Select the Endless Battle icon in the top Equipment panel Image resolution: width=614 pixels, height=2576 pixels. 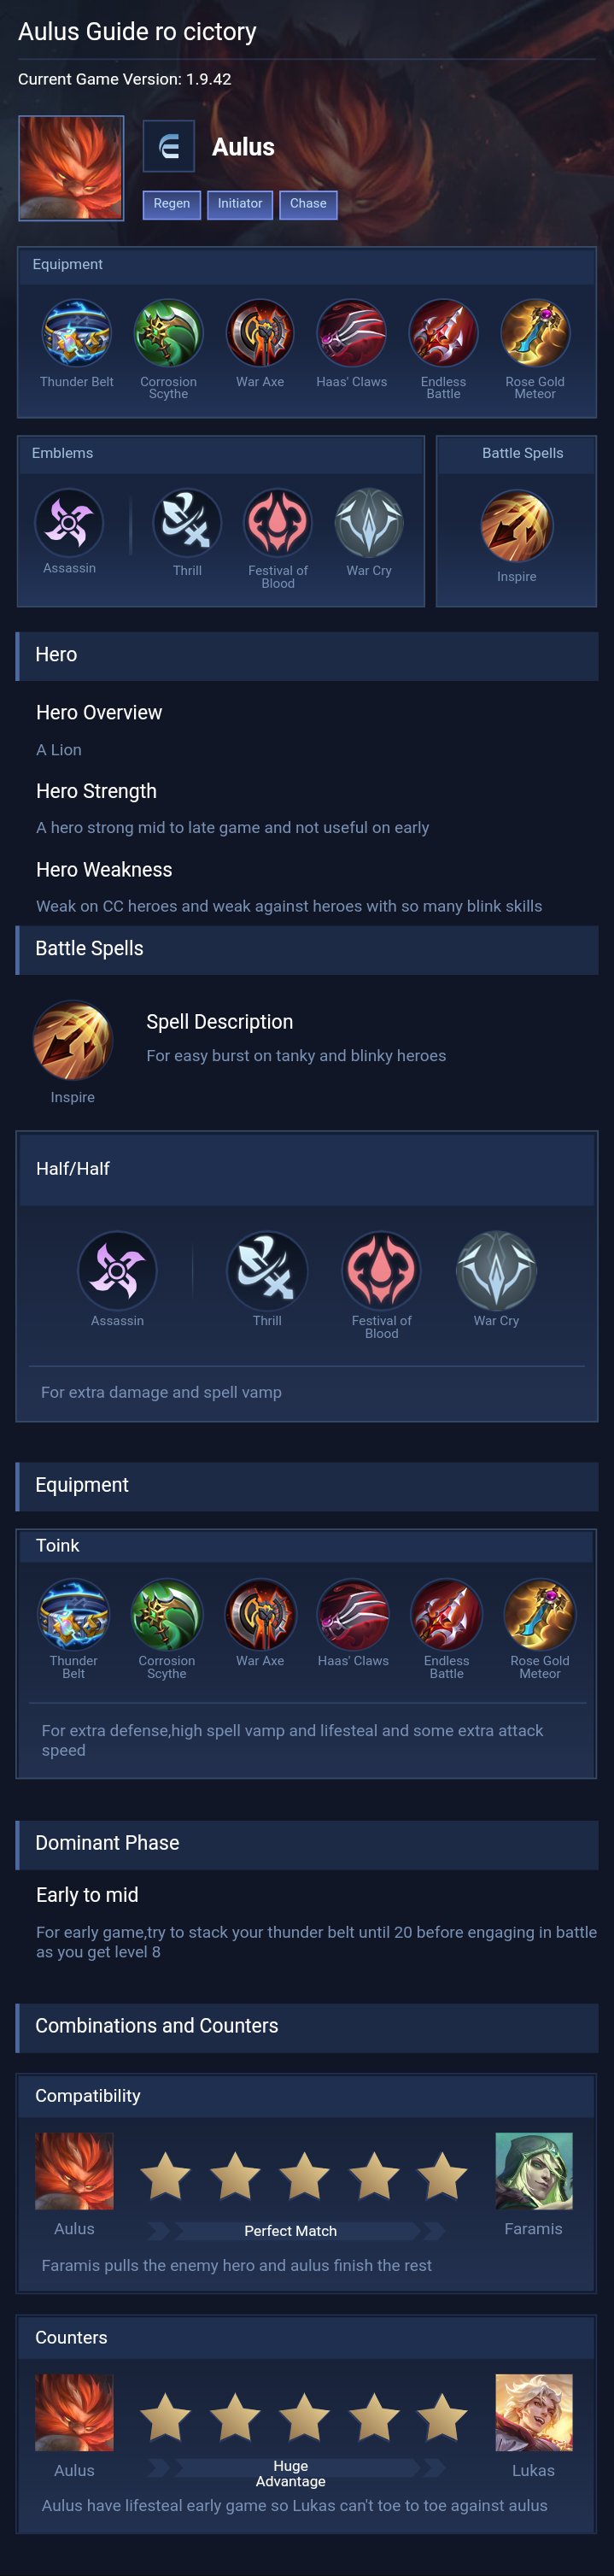pyautogui.click(x=443, y=333)
